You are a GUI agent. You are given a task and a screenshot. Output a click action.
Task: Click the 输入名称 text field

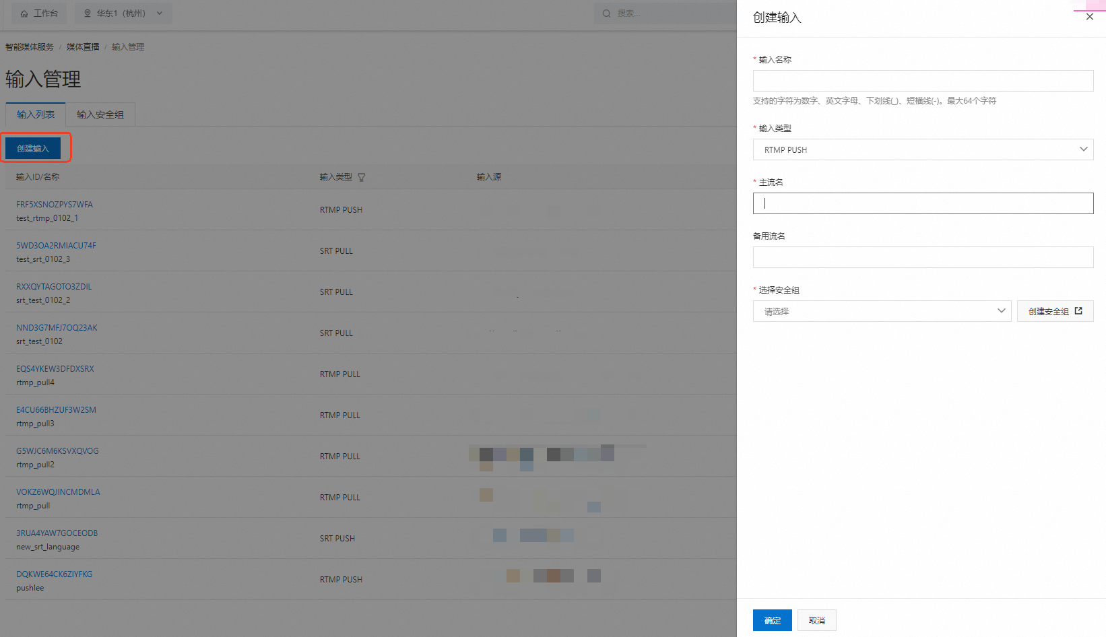coord(923,81)
